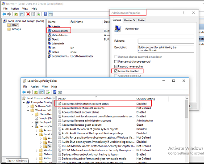
Task: Click the Properties icon in lusrmgr toolbar
Action: pos(33,14)
